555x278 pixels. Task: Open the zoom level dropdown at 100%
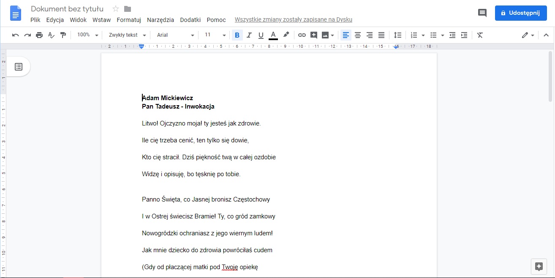(87, 35)
